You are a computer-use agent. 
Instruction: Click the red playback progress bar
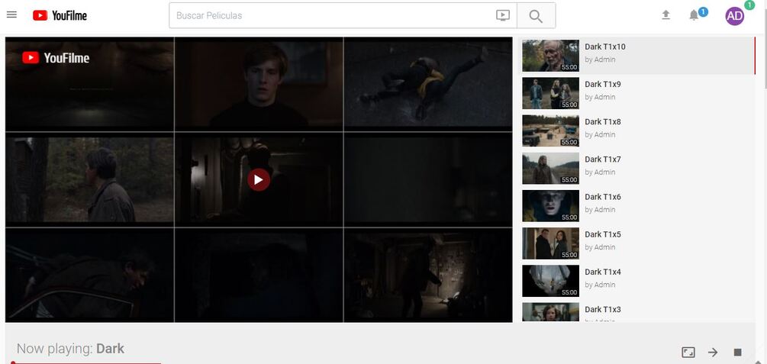86,362
